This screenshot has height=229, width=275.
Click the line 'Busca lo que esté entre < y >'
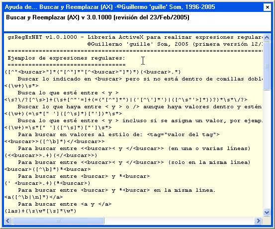pos(68,93)
